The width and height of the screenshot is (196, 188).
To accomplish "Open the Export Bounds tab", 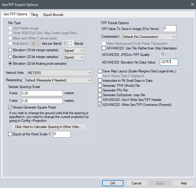I will point(53,15).
